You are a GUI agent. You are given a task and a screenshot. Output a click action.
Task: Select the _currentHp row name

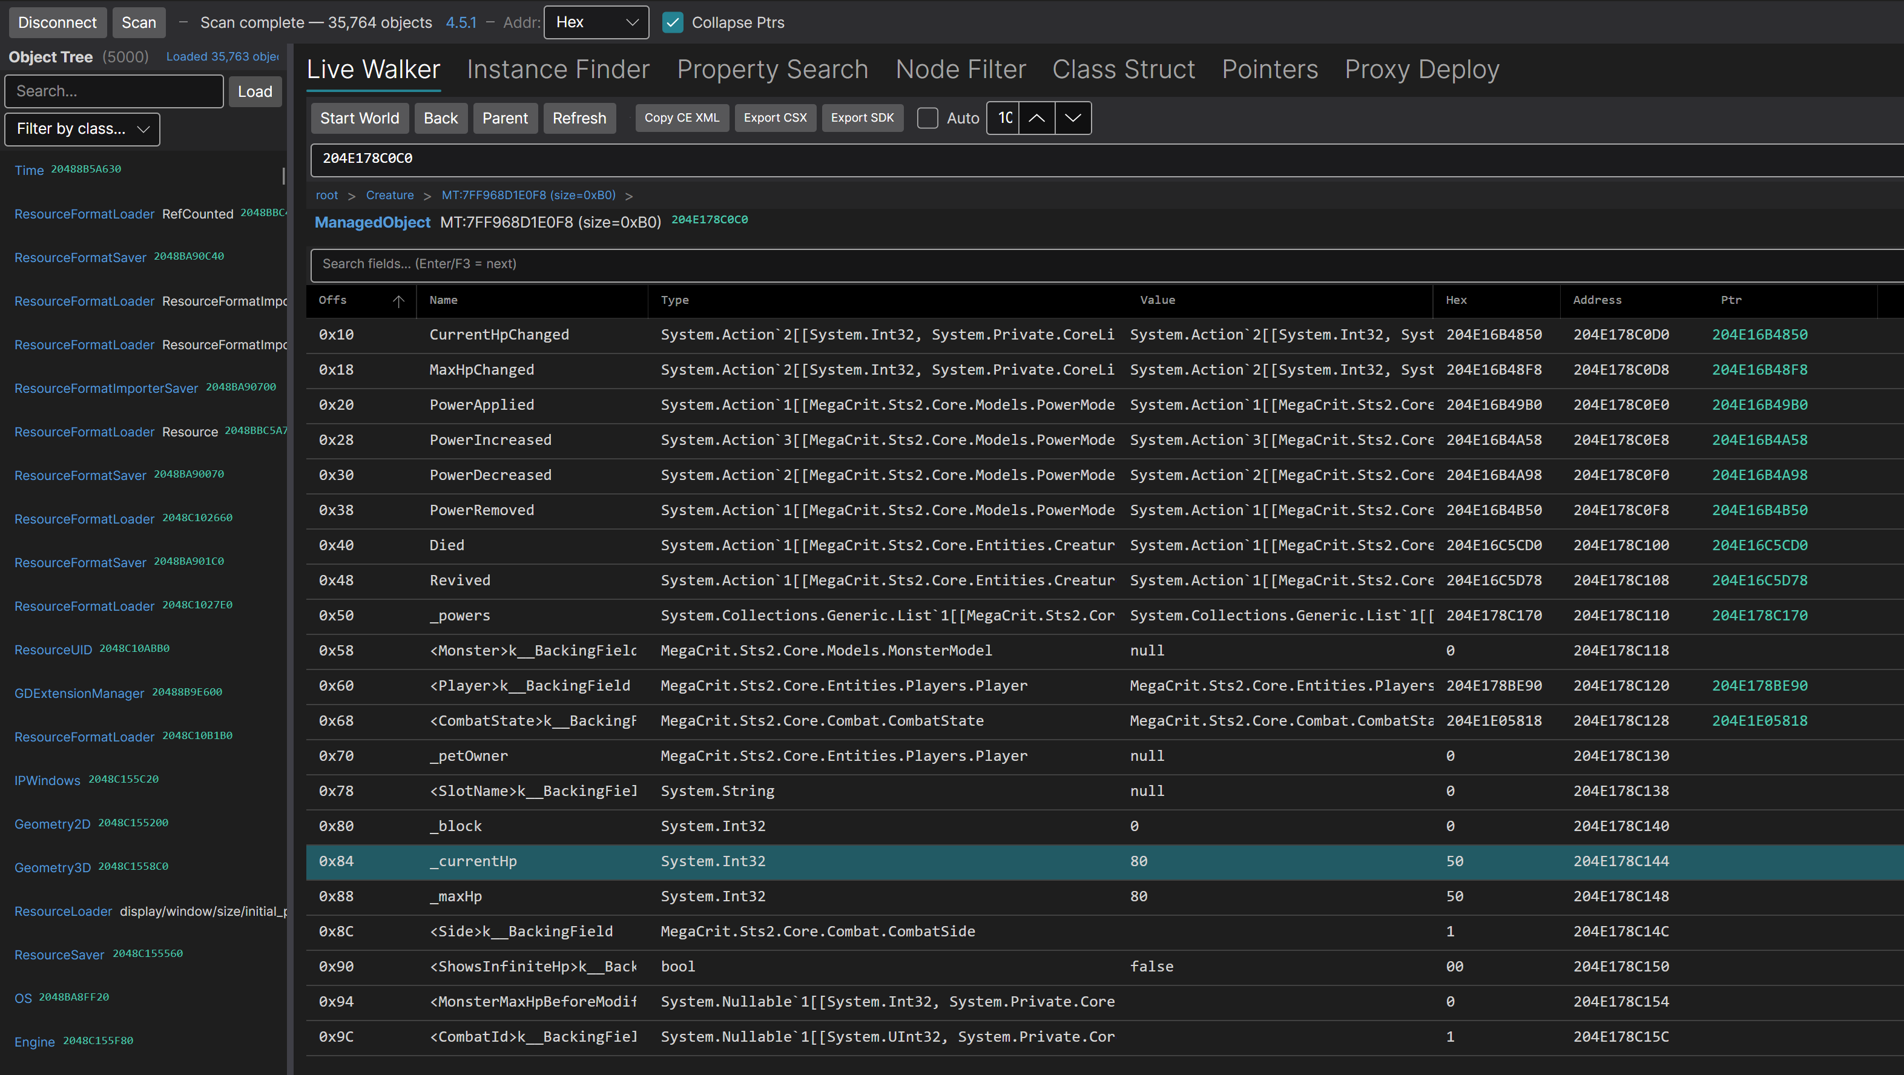473,861
